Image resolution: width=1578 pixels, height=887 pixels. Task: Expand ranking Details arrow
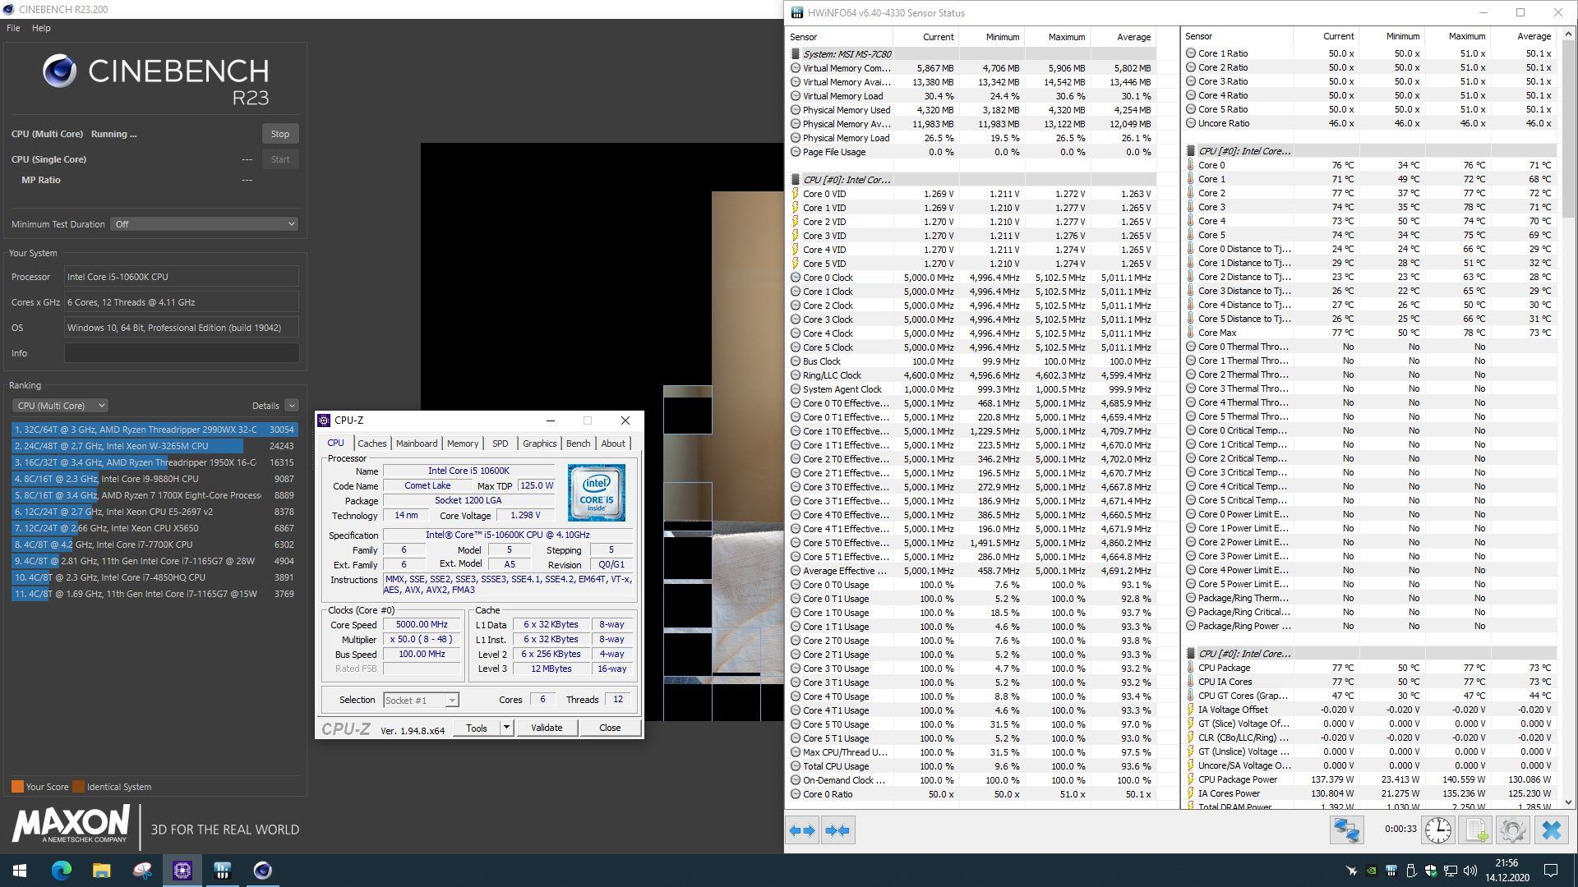coord(292,406)
